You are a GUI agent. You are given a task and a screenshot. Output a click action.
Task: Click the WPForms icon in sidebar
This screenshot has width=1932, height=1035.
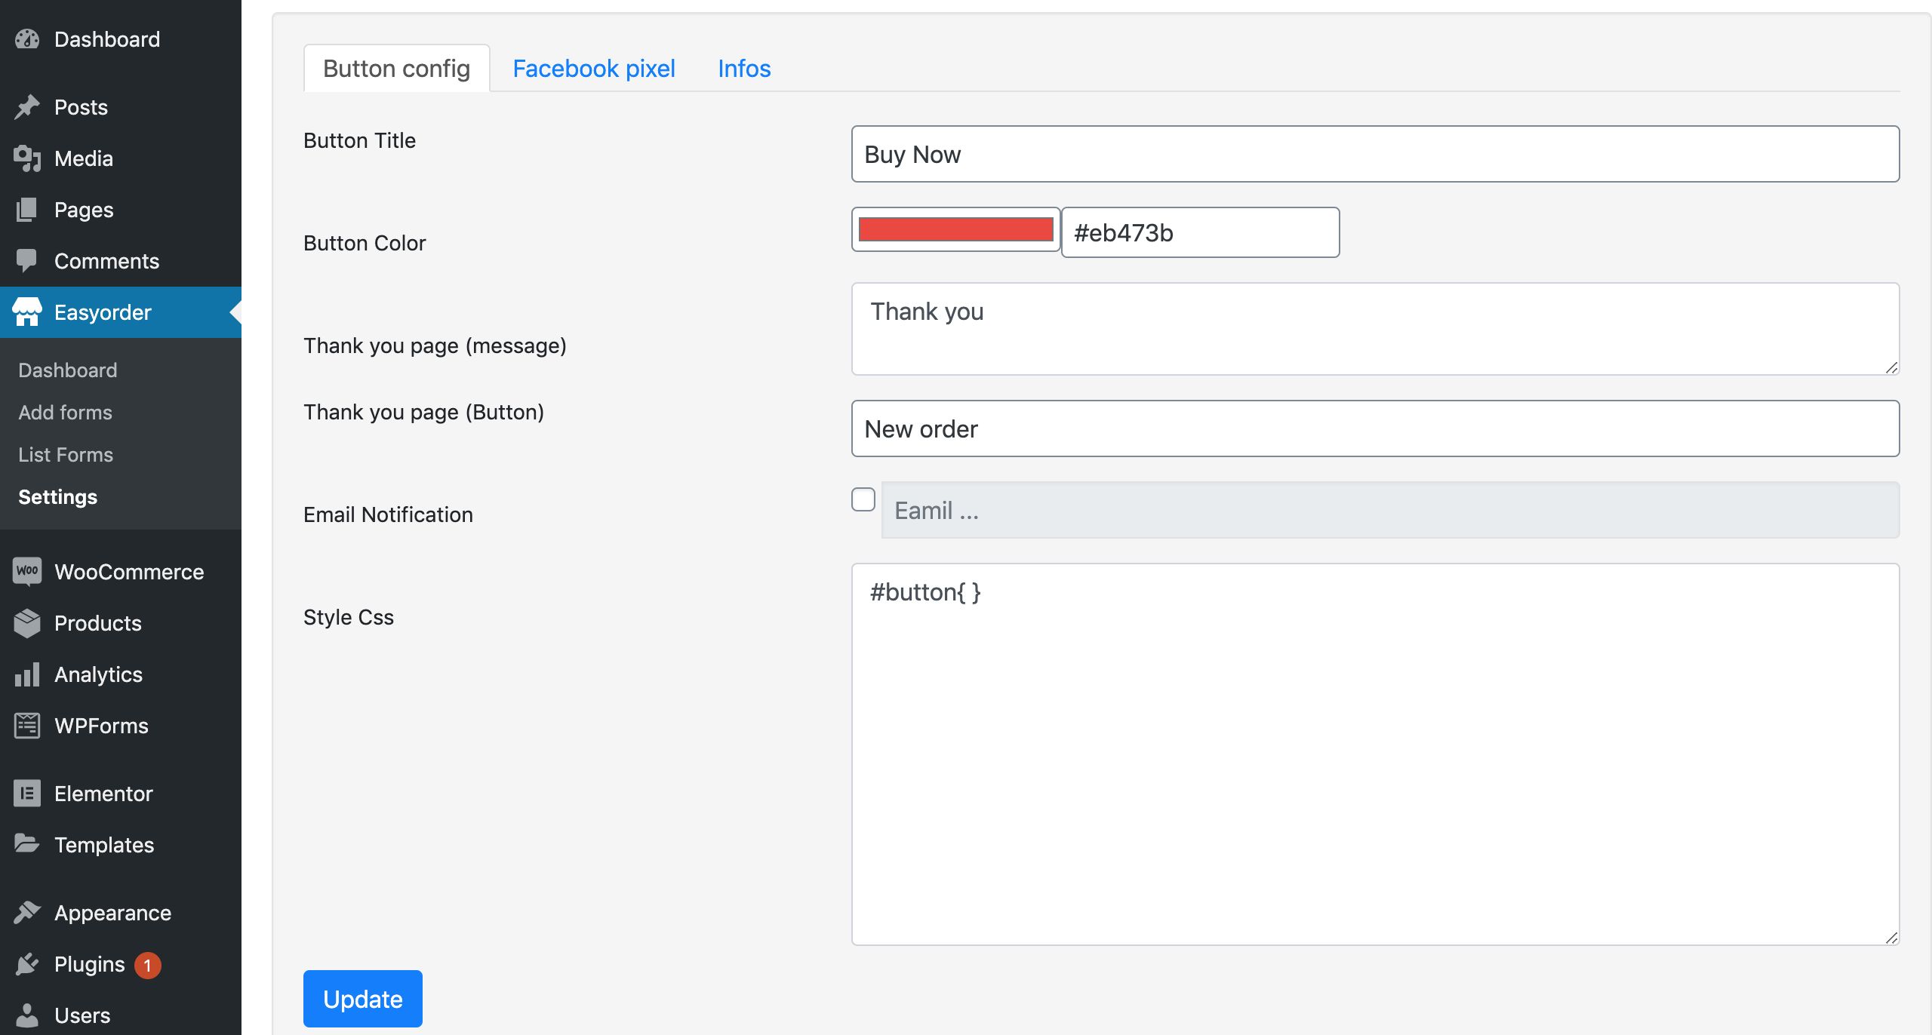[27, 726]
